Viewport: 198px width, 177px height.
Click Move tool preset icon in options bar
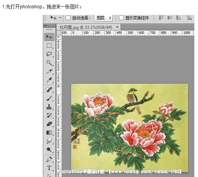[x=53, y=18]
